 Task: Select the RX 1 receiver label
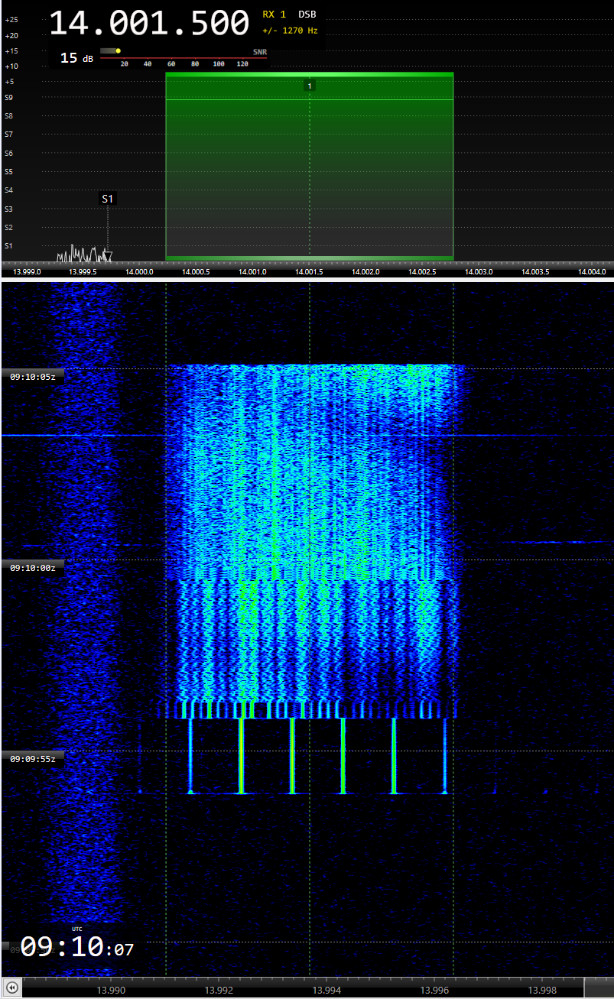pyautogui.click(x=275, y=15)
